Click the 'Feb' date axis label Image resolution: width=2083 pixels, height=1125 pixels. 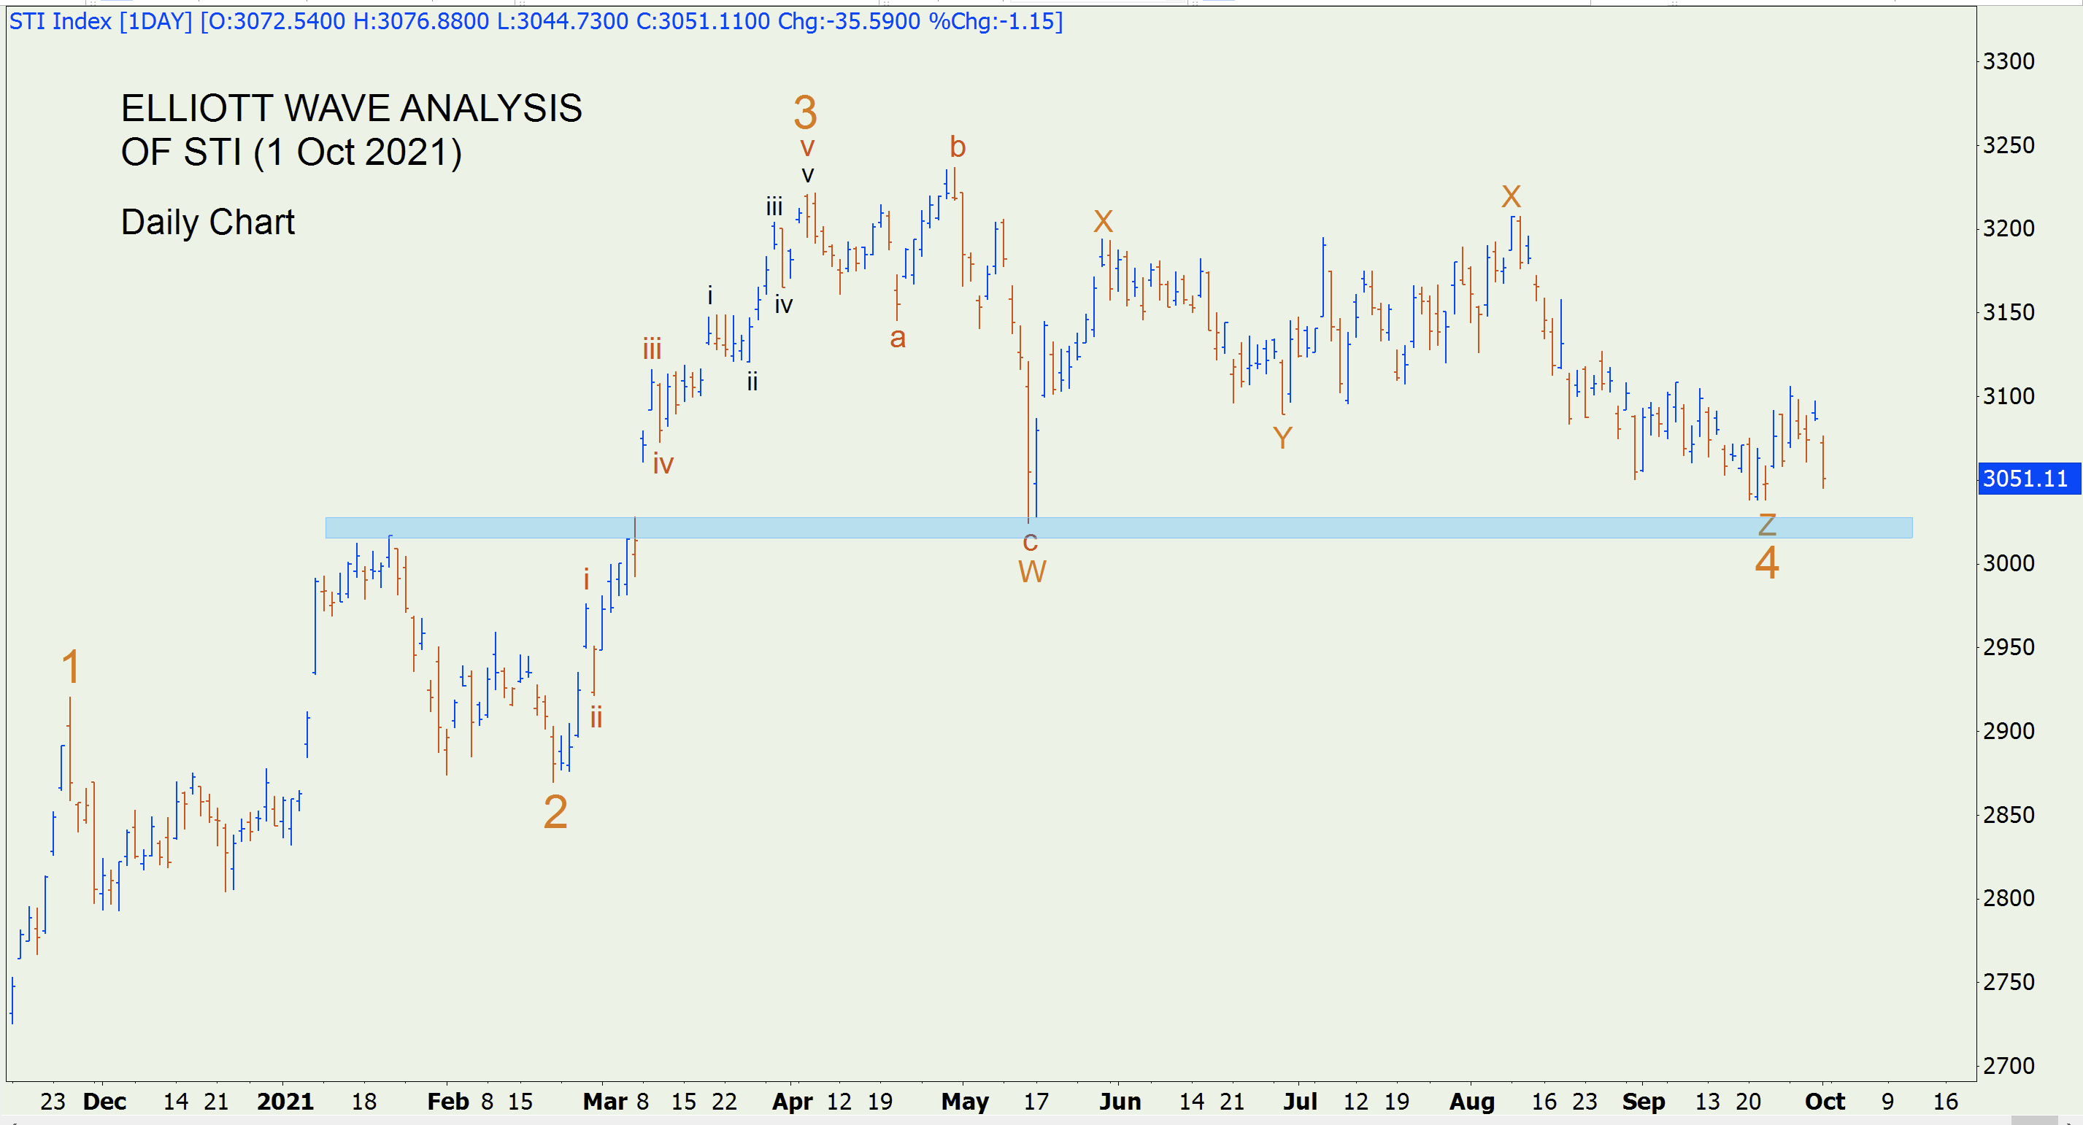pos(448,1102)
